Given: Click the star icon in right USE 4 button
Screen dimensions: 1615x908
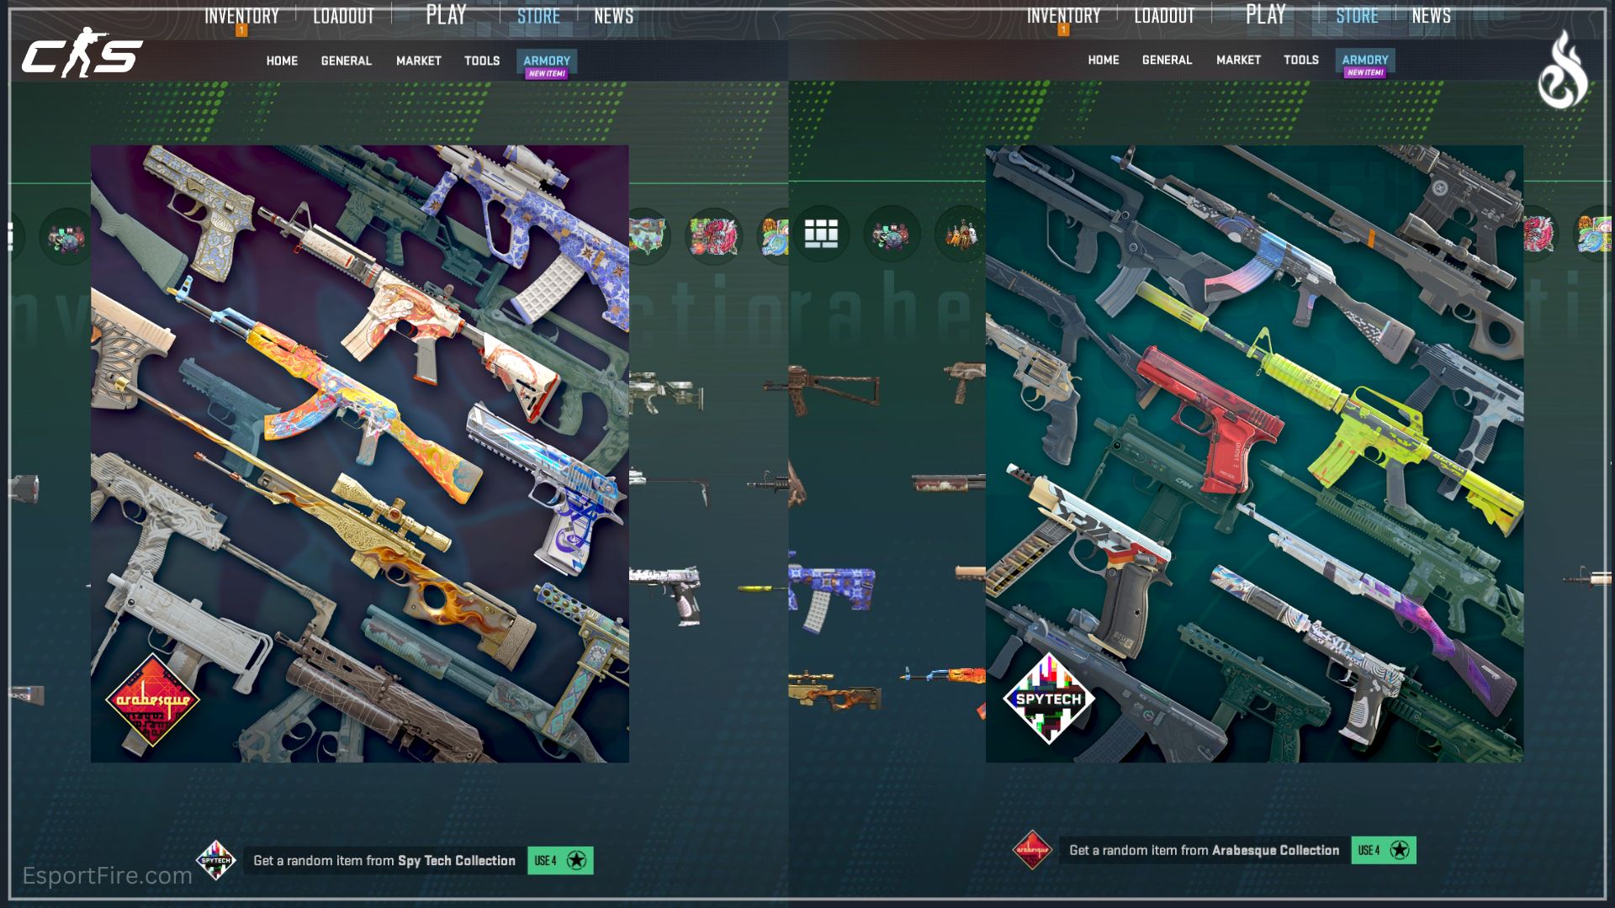Looking at the screenshot, I should pyautogui.click(x=1400, y=850).
